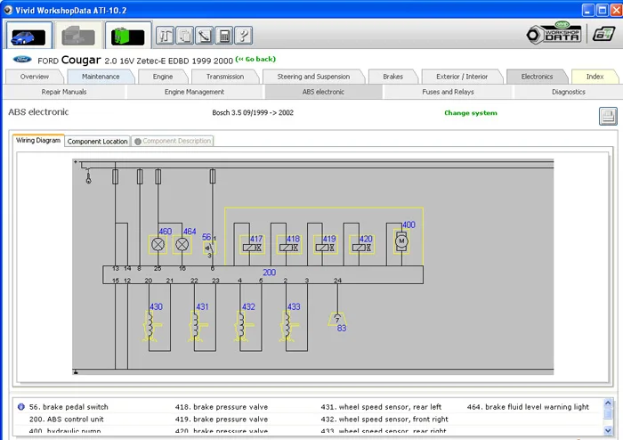
Task: Select wheel speed sensor 430 symbol
Action: pyautogui.click(x=151, y=327)
